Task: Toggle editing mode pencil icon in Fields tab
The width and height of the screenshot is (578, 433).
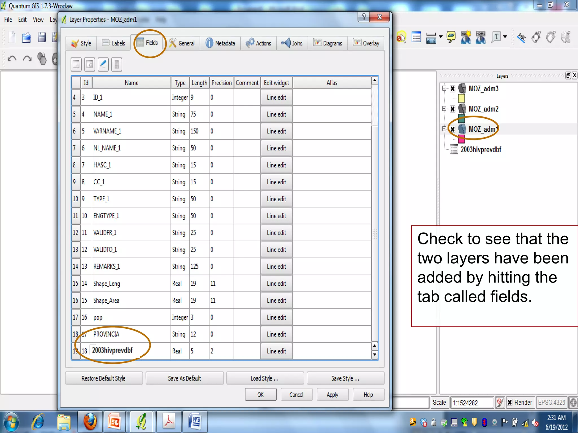Action: (x=103, y=65)
